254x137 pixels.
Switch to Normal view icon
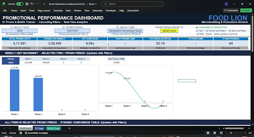pos(208,133)
